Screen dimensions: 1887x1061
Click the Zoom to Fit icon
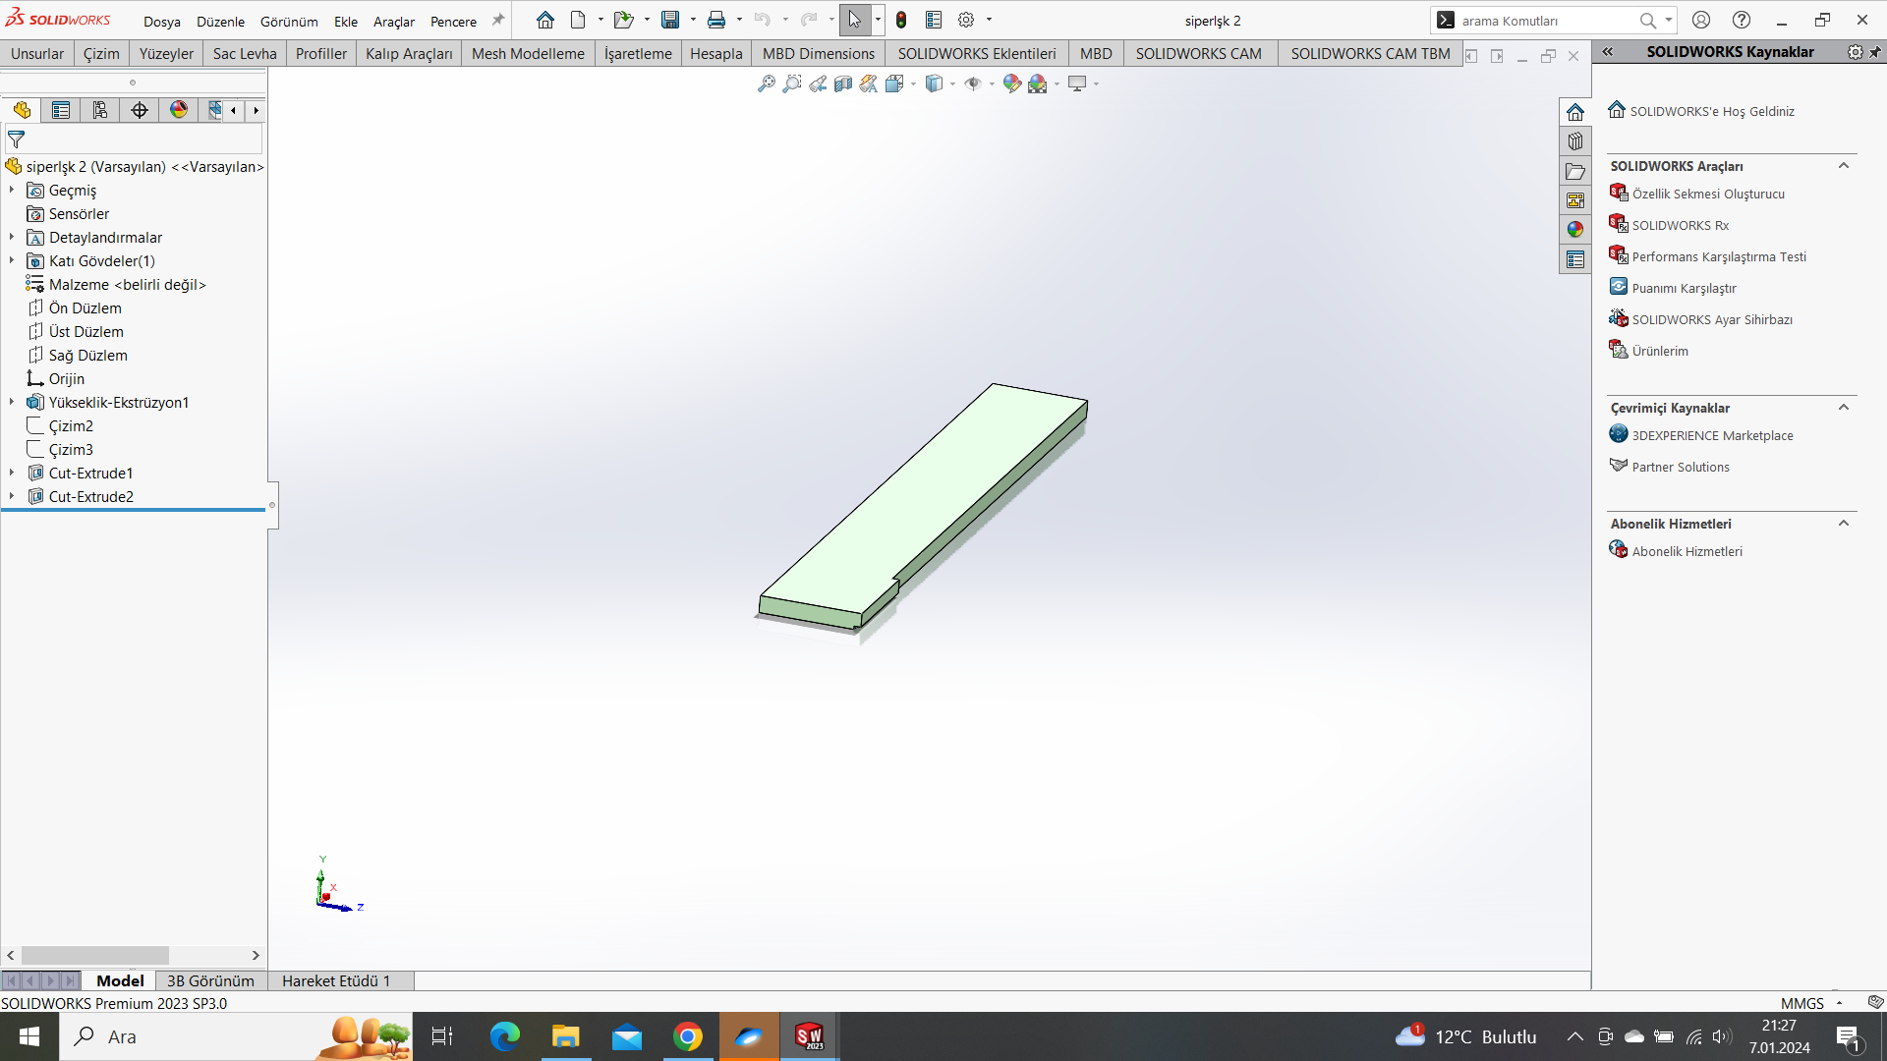[766, 84]
